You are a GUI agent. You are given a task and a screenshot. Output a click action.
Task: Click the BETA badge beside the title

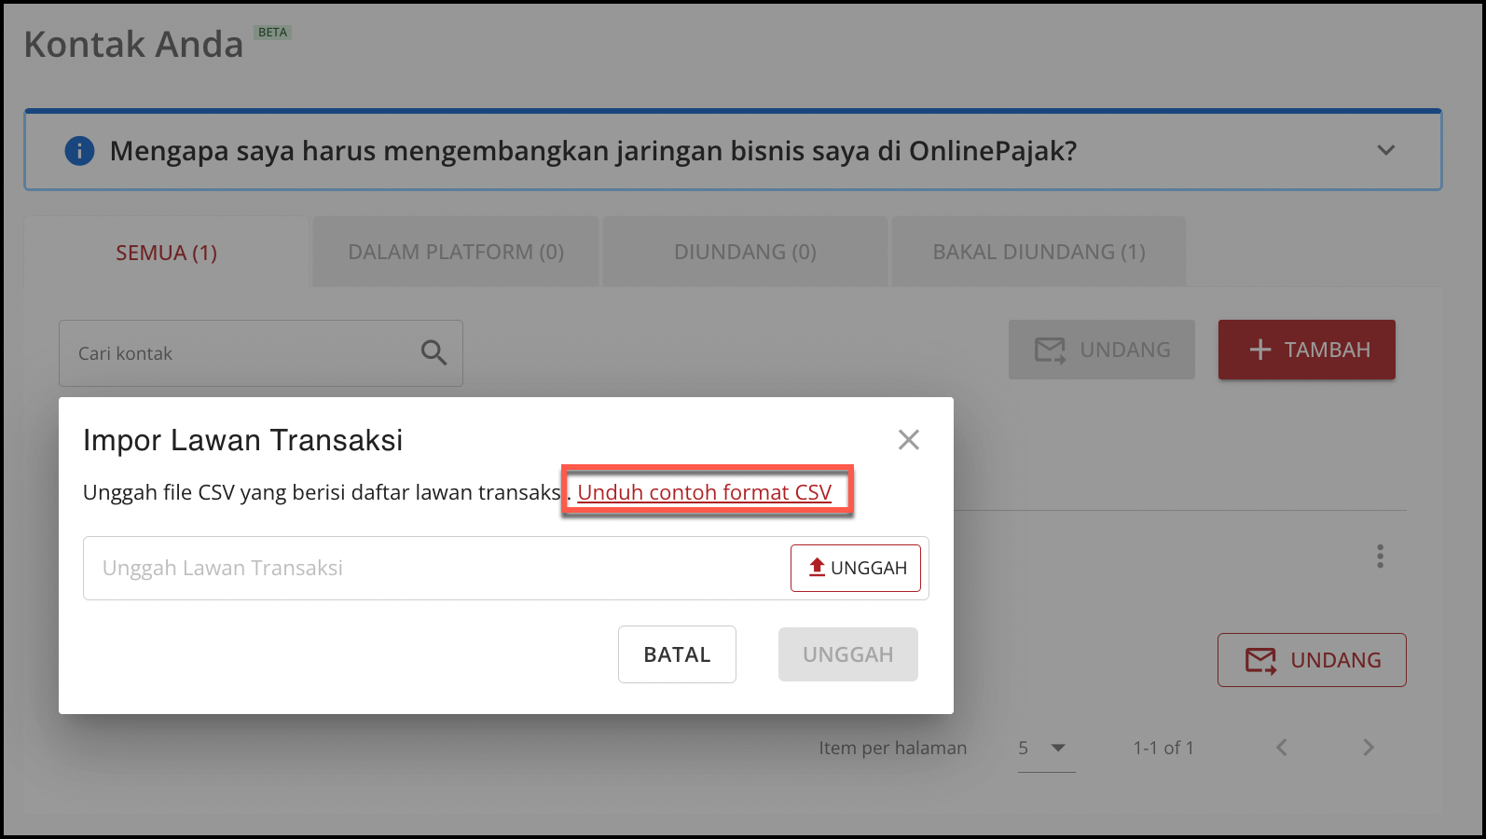(273, 33)
